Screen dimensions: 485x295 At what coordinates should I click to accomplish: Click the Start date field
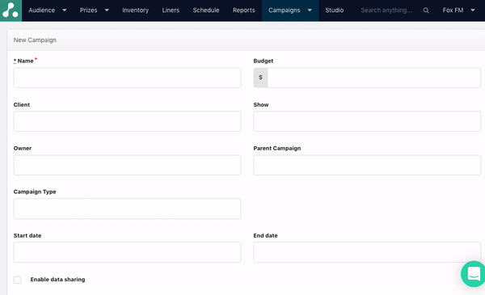pos(127,252)
